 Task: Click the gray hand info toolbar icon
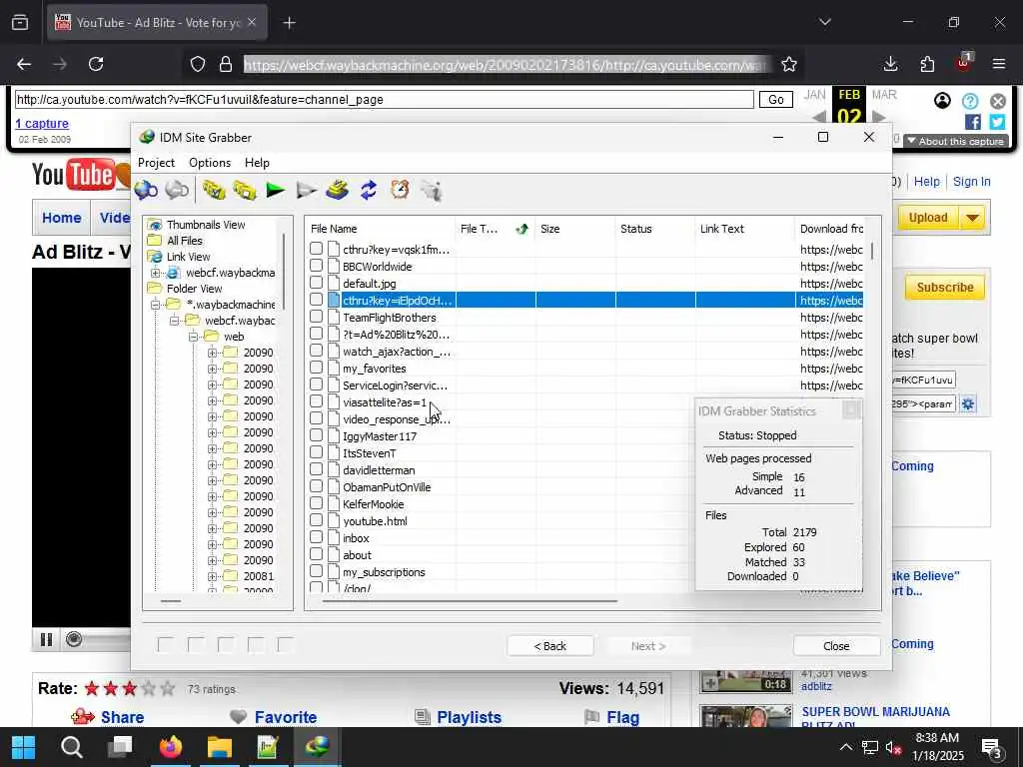(432, 190)
